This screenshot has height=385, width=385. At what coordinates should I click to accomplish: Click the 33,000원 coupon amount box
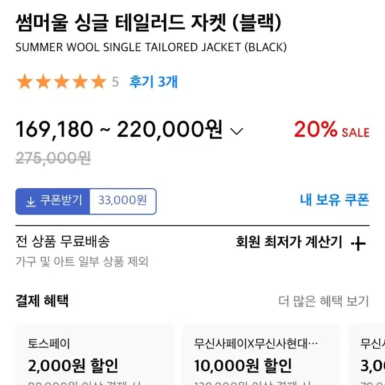tap(123, 200)
